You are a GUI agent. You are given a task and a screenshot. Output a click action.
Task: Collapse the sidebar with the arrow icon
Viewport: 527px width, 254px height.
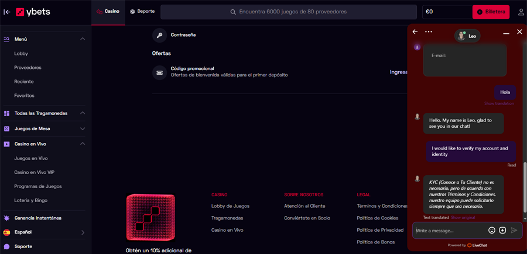[x=6, y=12]
